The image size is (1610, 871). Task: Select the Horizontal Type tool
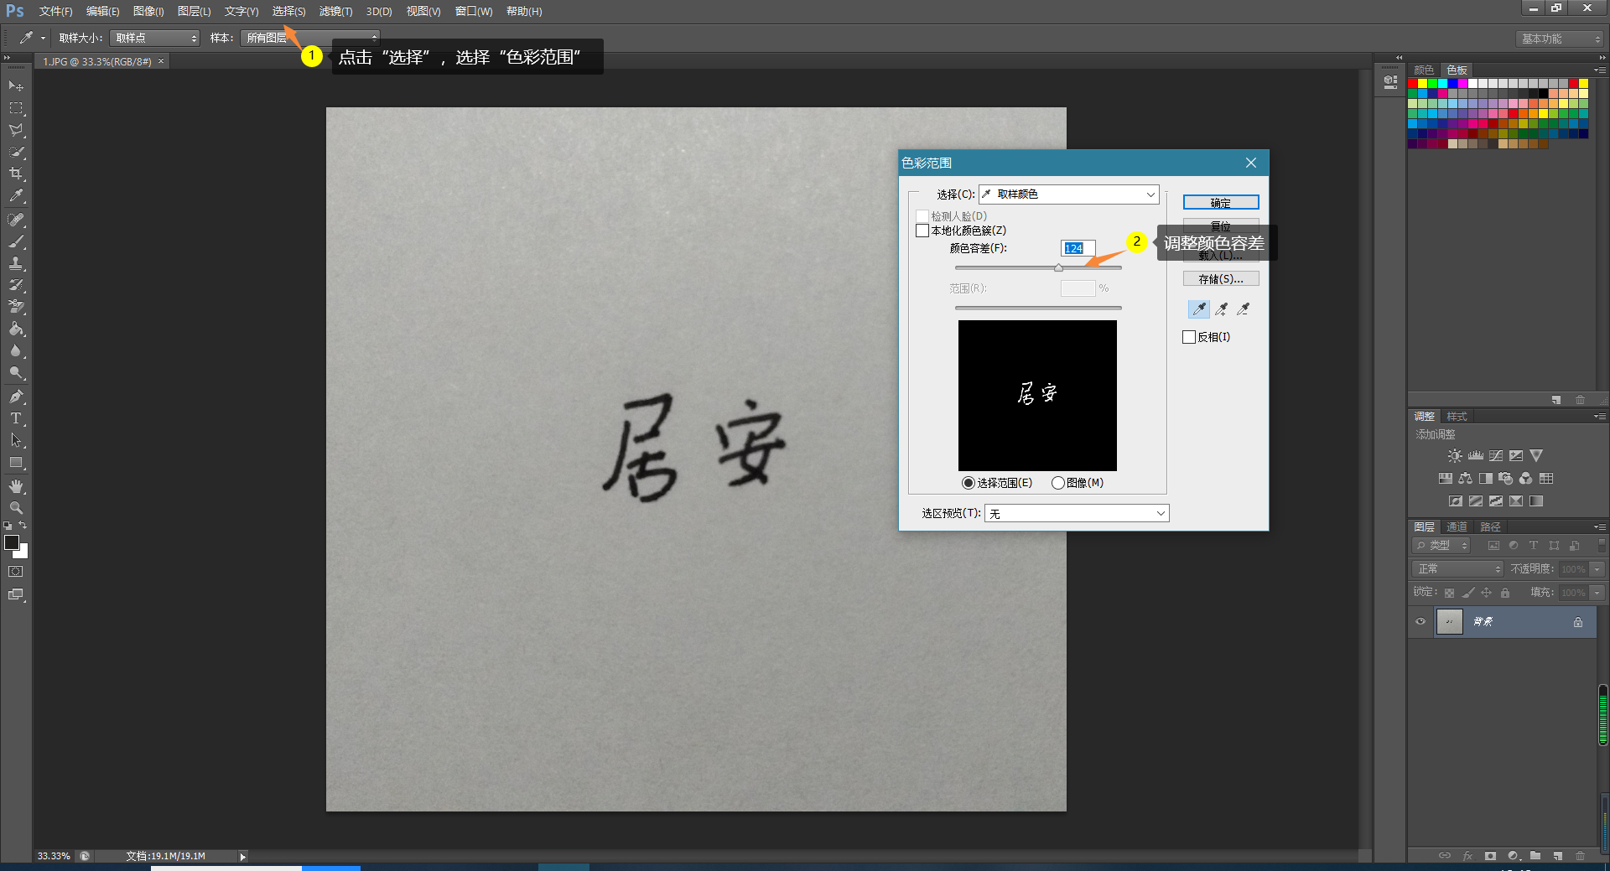coord(16,418)
